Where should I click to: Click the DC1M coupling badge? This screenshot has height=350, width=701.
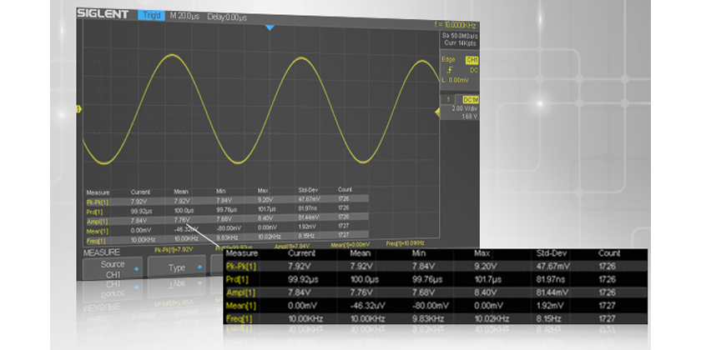472,99
